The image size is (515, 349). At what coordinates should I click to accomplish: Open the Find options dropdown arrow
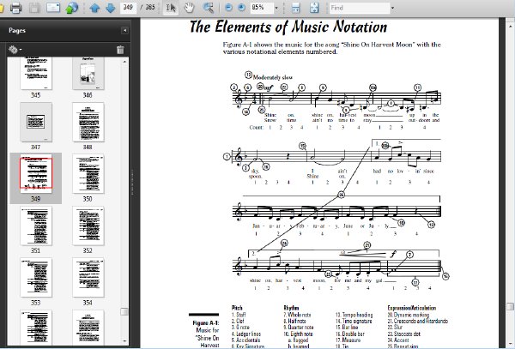(x=392, y=8)
